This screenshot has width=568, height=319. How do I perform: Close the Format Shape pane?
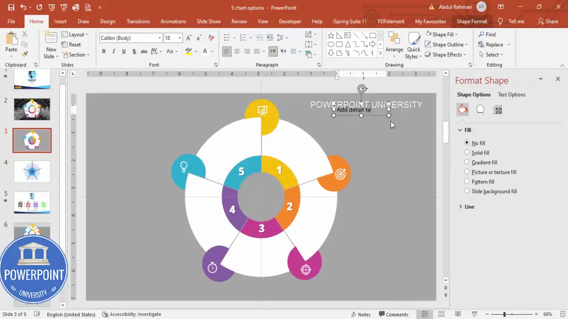click(558, 79)
